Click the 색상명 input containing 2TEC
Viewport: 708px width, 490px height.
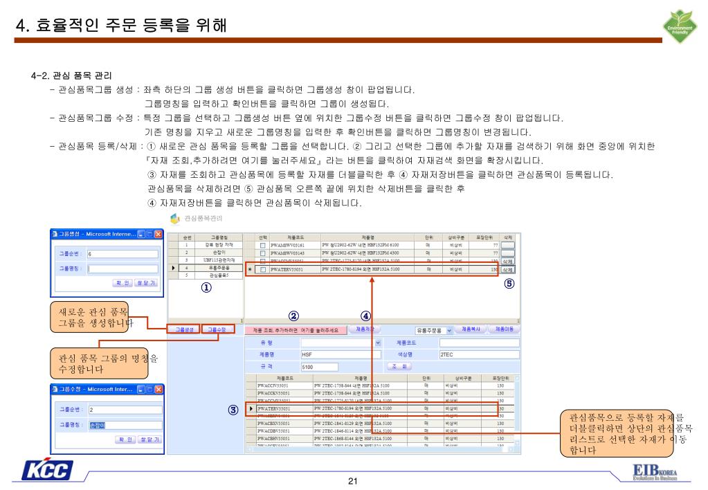[479, 354]
